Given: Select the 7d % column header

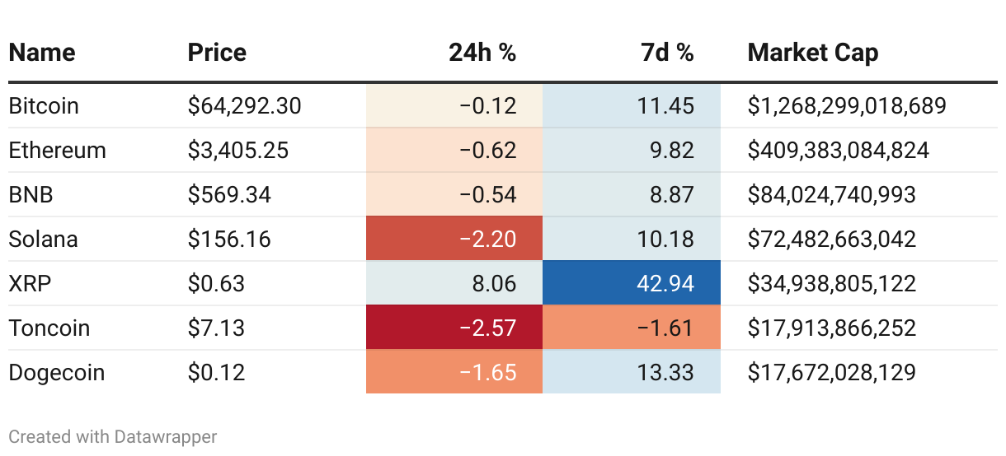Looking at the screenshot, I should pos(667,53).
